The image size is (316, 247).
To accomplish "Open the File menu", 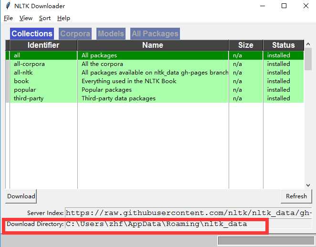I will click(8, 18).
